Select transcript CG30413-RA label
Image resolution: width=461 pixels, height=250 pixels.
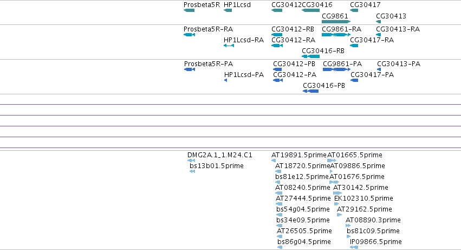(398, 29)
